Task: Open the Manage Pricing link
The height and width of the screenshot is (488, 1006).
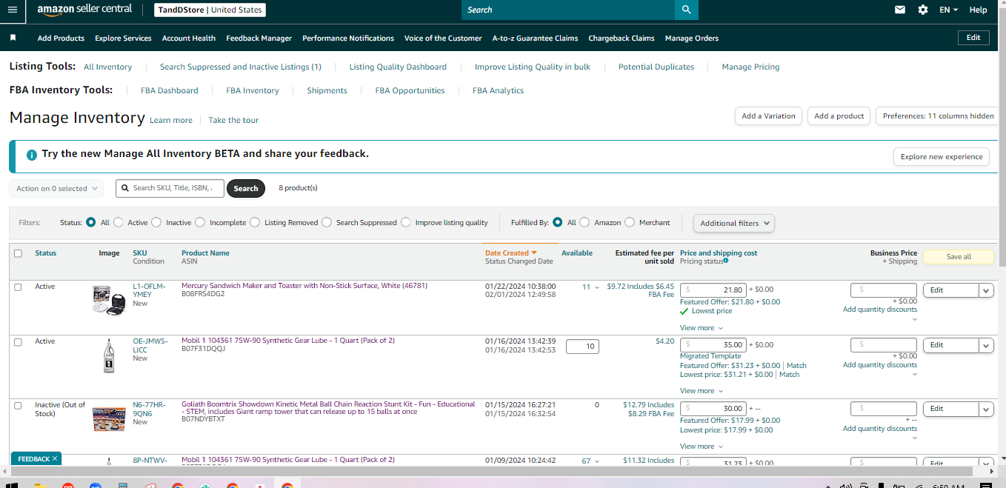Action: 750,67
